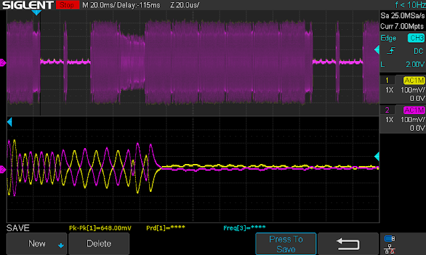Screen dimensions: 426x255
Task: Click the cyan trigger level arrow in upper window
Action: coord(377,50)
